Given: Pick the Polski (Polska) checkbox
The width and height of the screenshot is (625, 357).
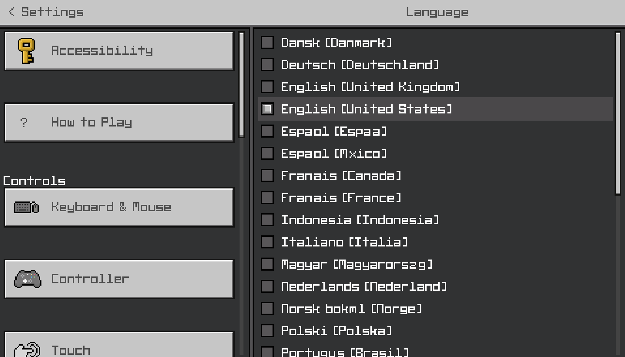Looking at the screenshot, I should pyautogui.click(x=267, y=331).
